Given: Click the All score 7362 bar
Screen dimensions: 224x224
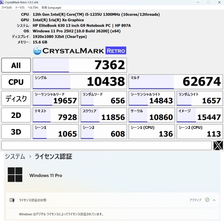Looking at the screenshot, I should (80, 65).
